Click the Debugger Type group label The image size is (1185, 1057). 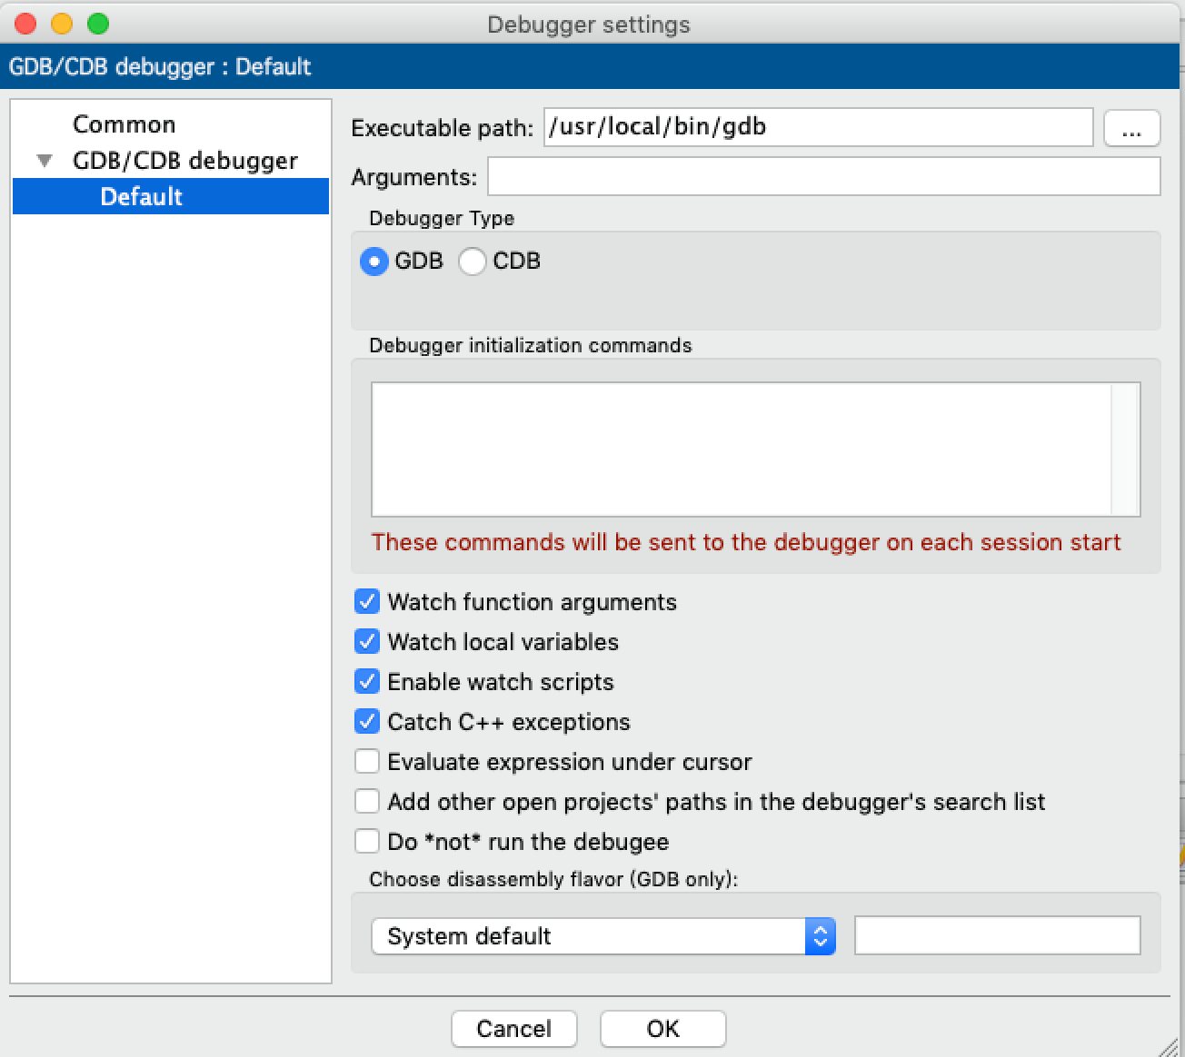[442, 219]
